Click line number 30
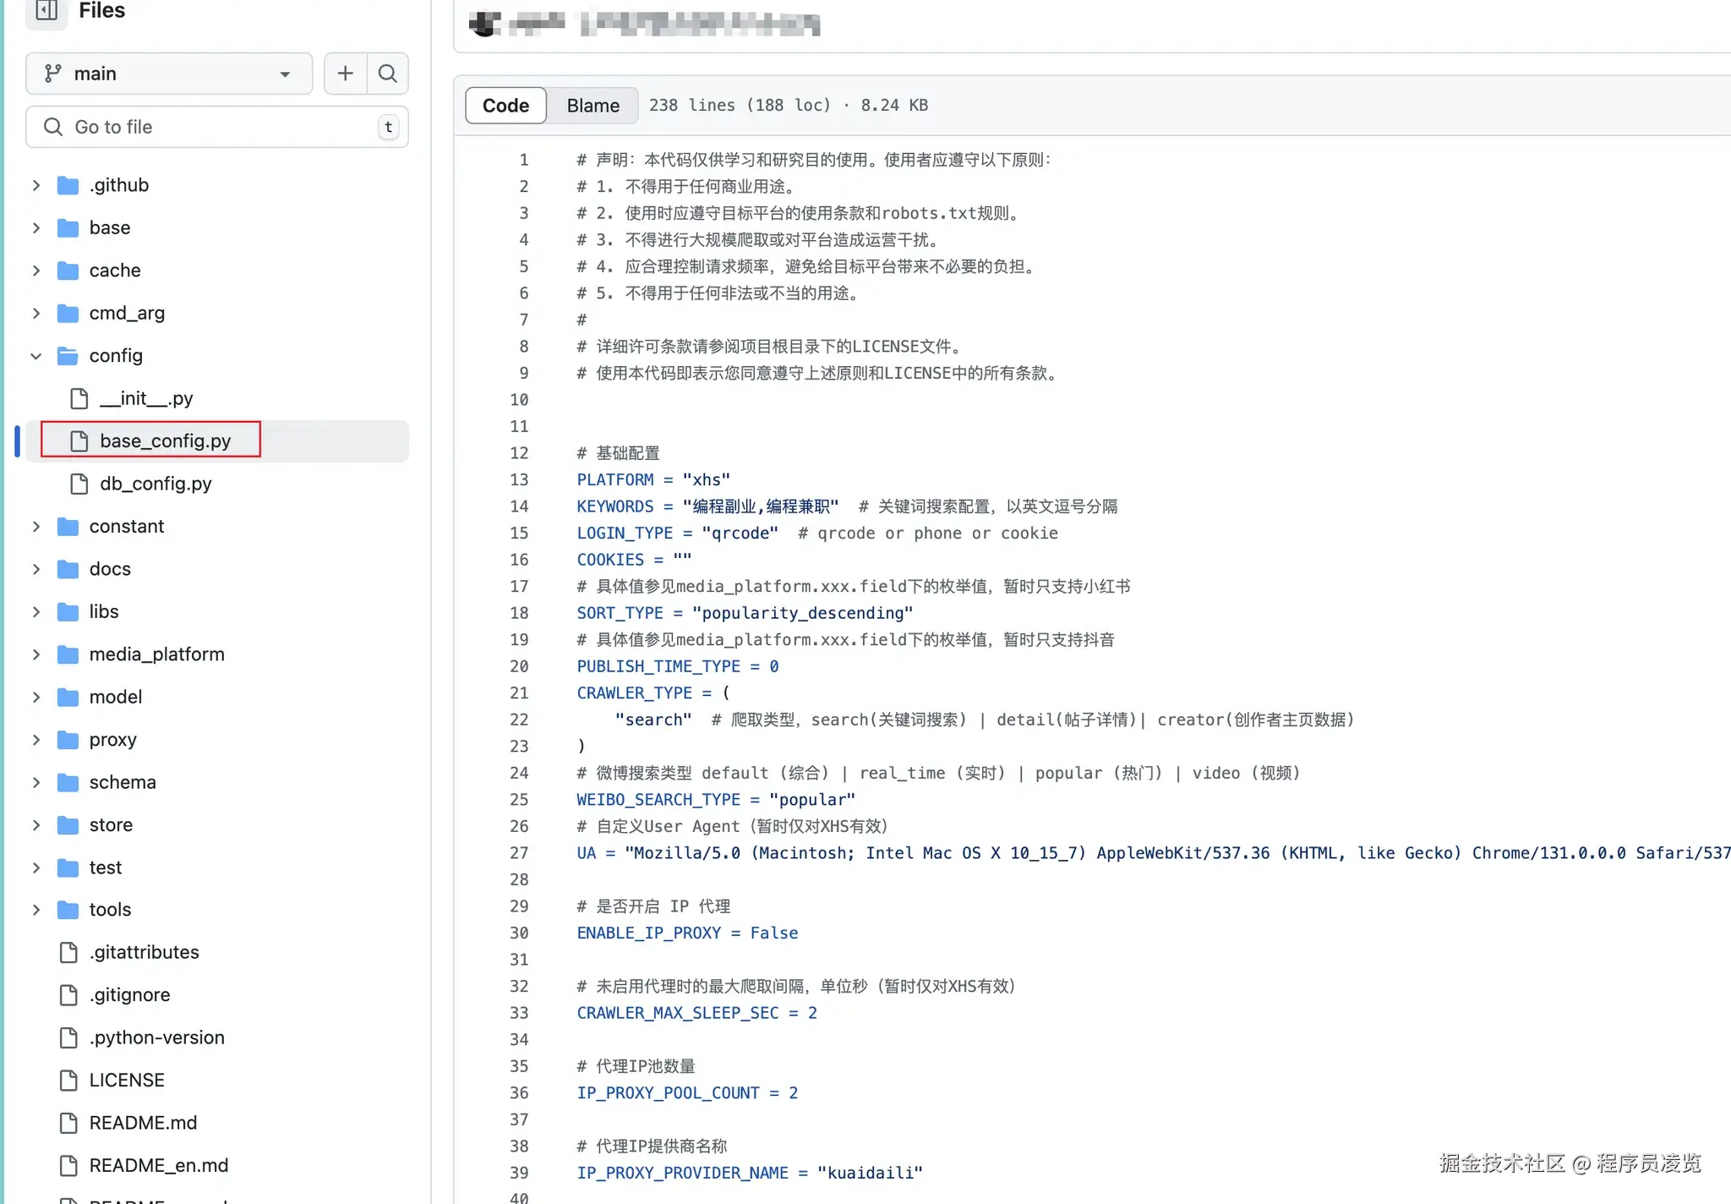Image resolution: width=1731 pixels, height=1204 pixels. pos(519,933)
